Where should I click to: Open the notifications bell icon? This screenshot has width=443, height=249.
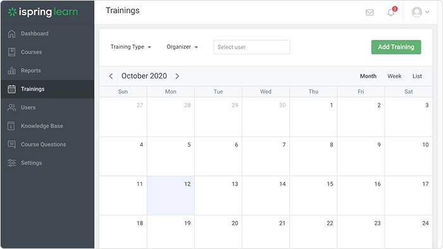coord(391,12)
